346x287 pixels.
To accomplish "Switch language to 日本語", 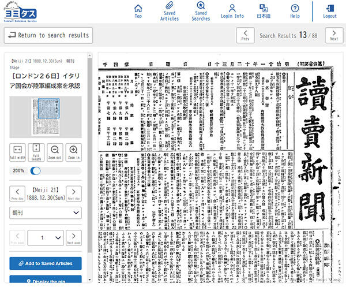I will (264, 12).
